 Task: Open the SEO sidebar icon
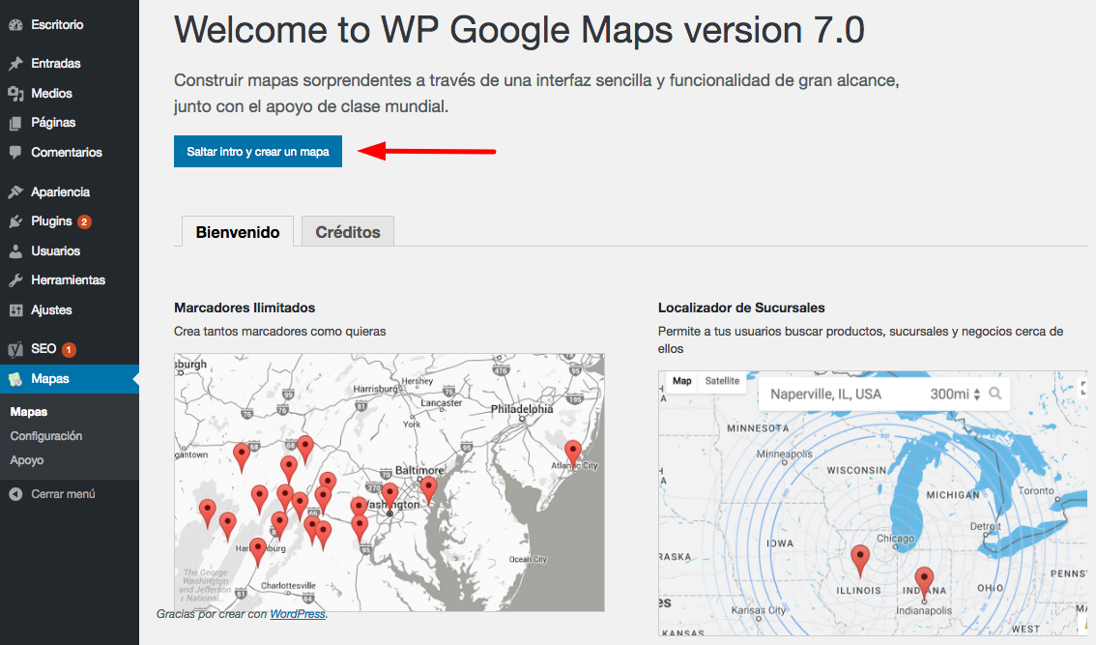click(x=16, y=348)
